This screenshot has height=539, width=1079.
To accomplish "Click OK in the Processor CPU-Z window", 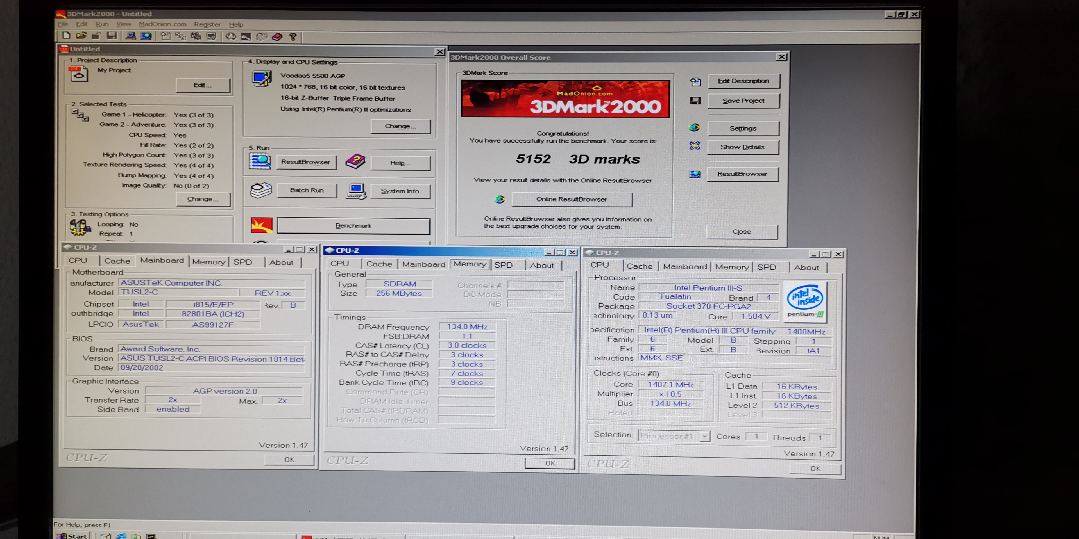I will click(x=815, y=469).
